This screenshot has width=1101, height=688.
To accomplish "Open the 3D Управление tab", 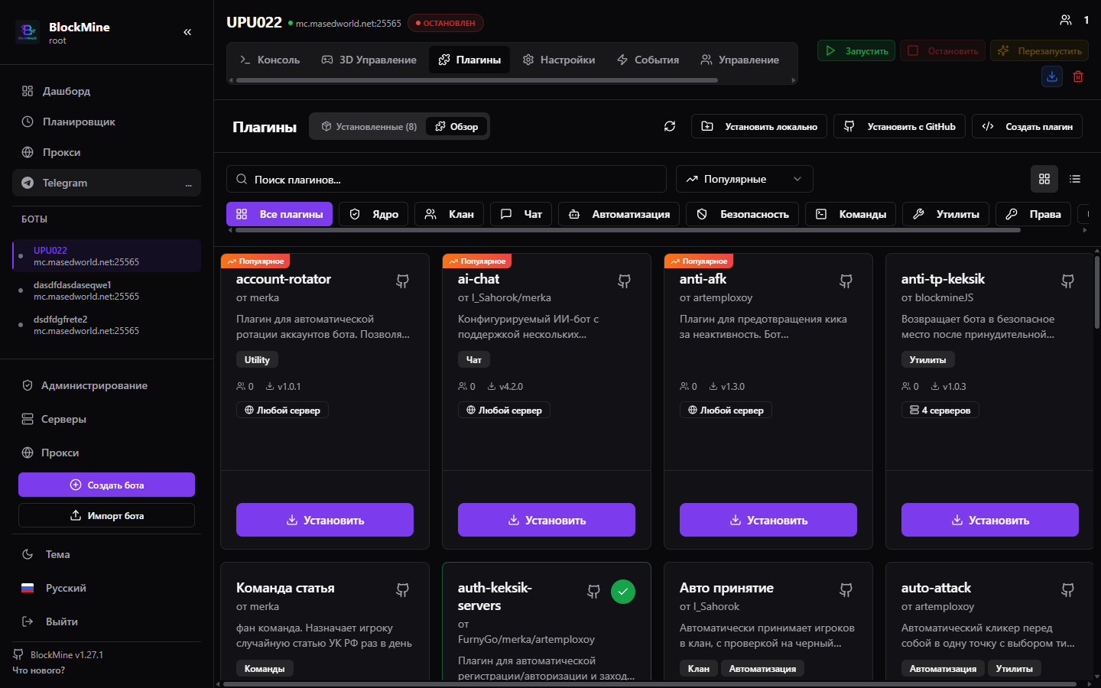I will pos(369,60).
